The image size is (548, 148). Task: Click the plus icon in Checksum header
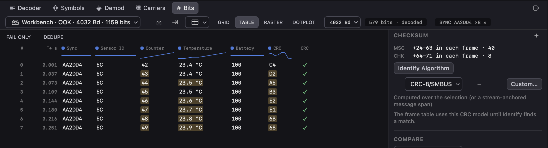[536, 35]
